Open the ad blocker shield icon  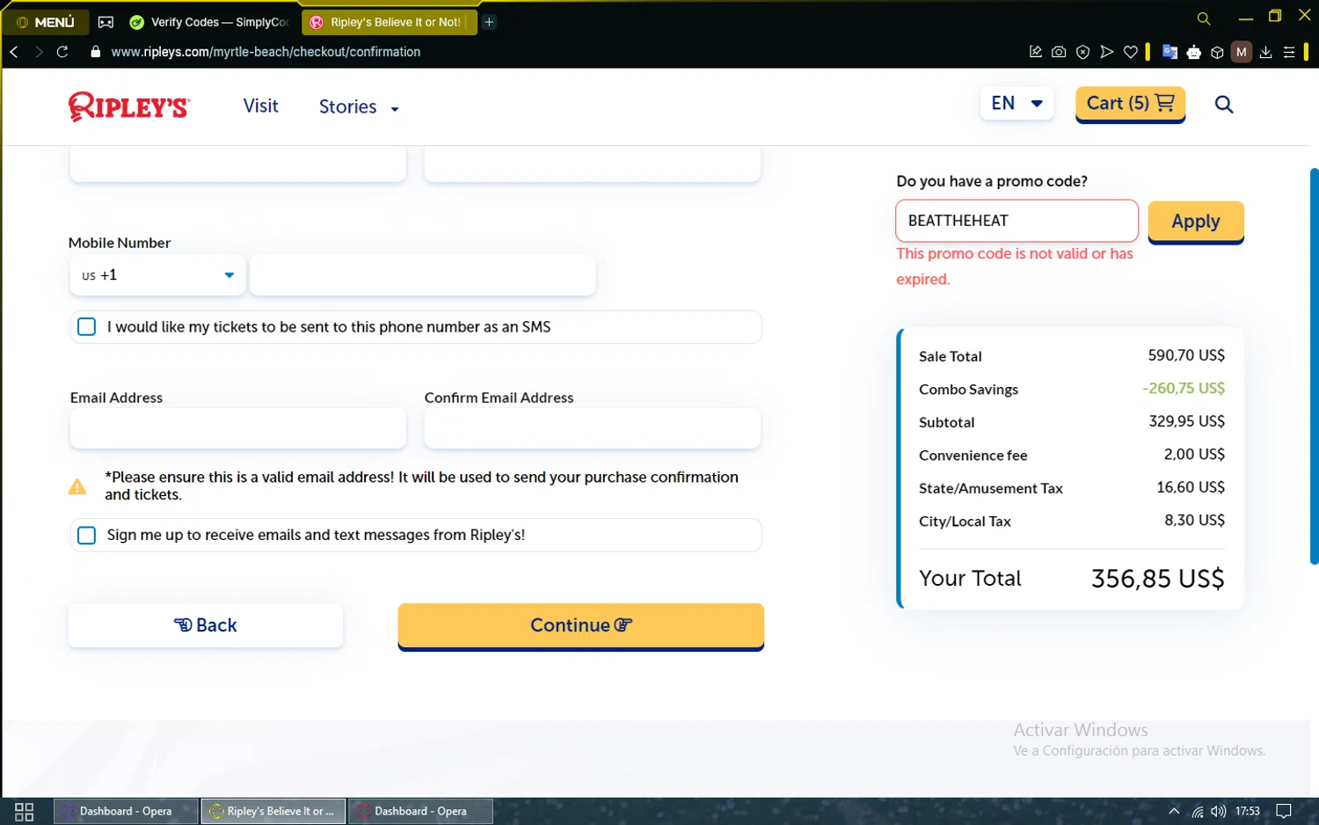tap(1083, 52)
